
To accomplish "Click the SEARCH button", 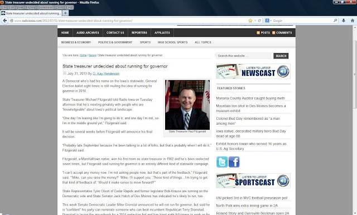I will click(x=281, y=56).
